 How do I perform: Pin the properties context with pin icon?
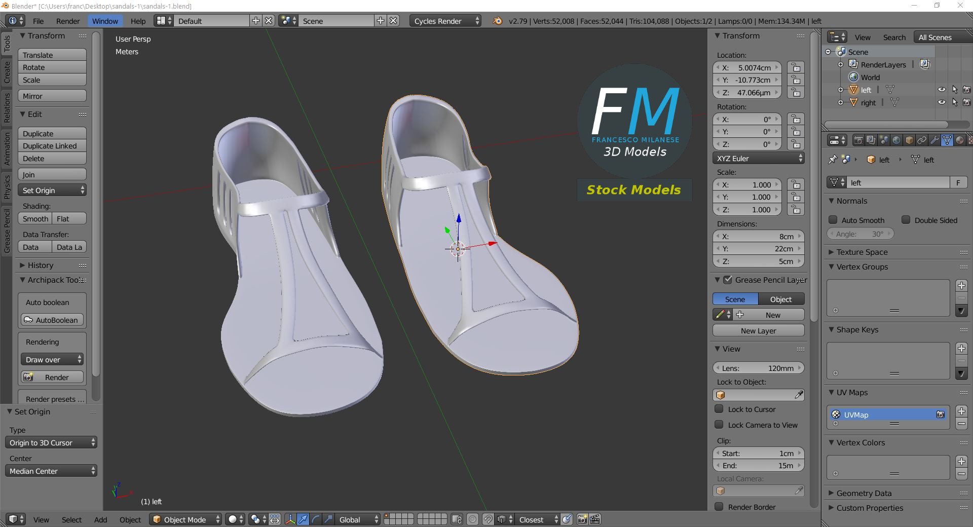coord(832,160)
